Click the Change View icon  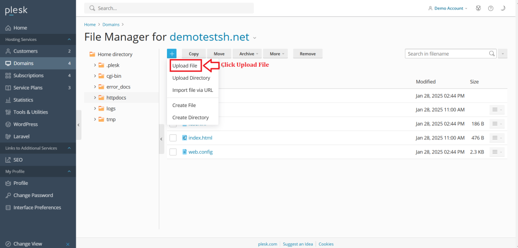(8, 244)
